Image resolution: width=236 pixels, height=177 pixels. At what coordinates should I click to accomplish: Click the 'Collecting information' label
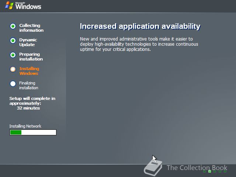31,28
